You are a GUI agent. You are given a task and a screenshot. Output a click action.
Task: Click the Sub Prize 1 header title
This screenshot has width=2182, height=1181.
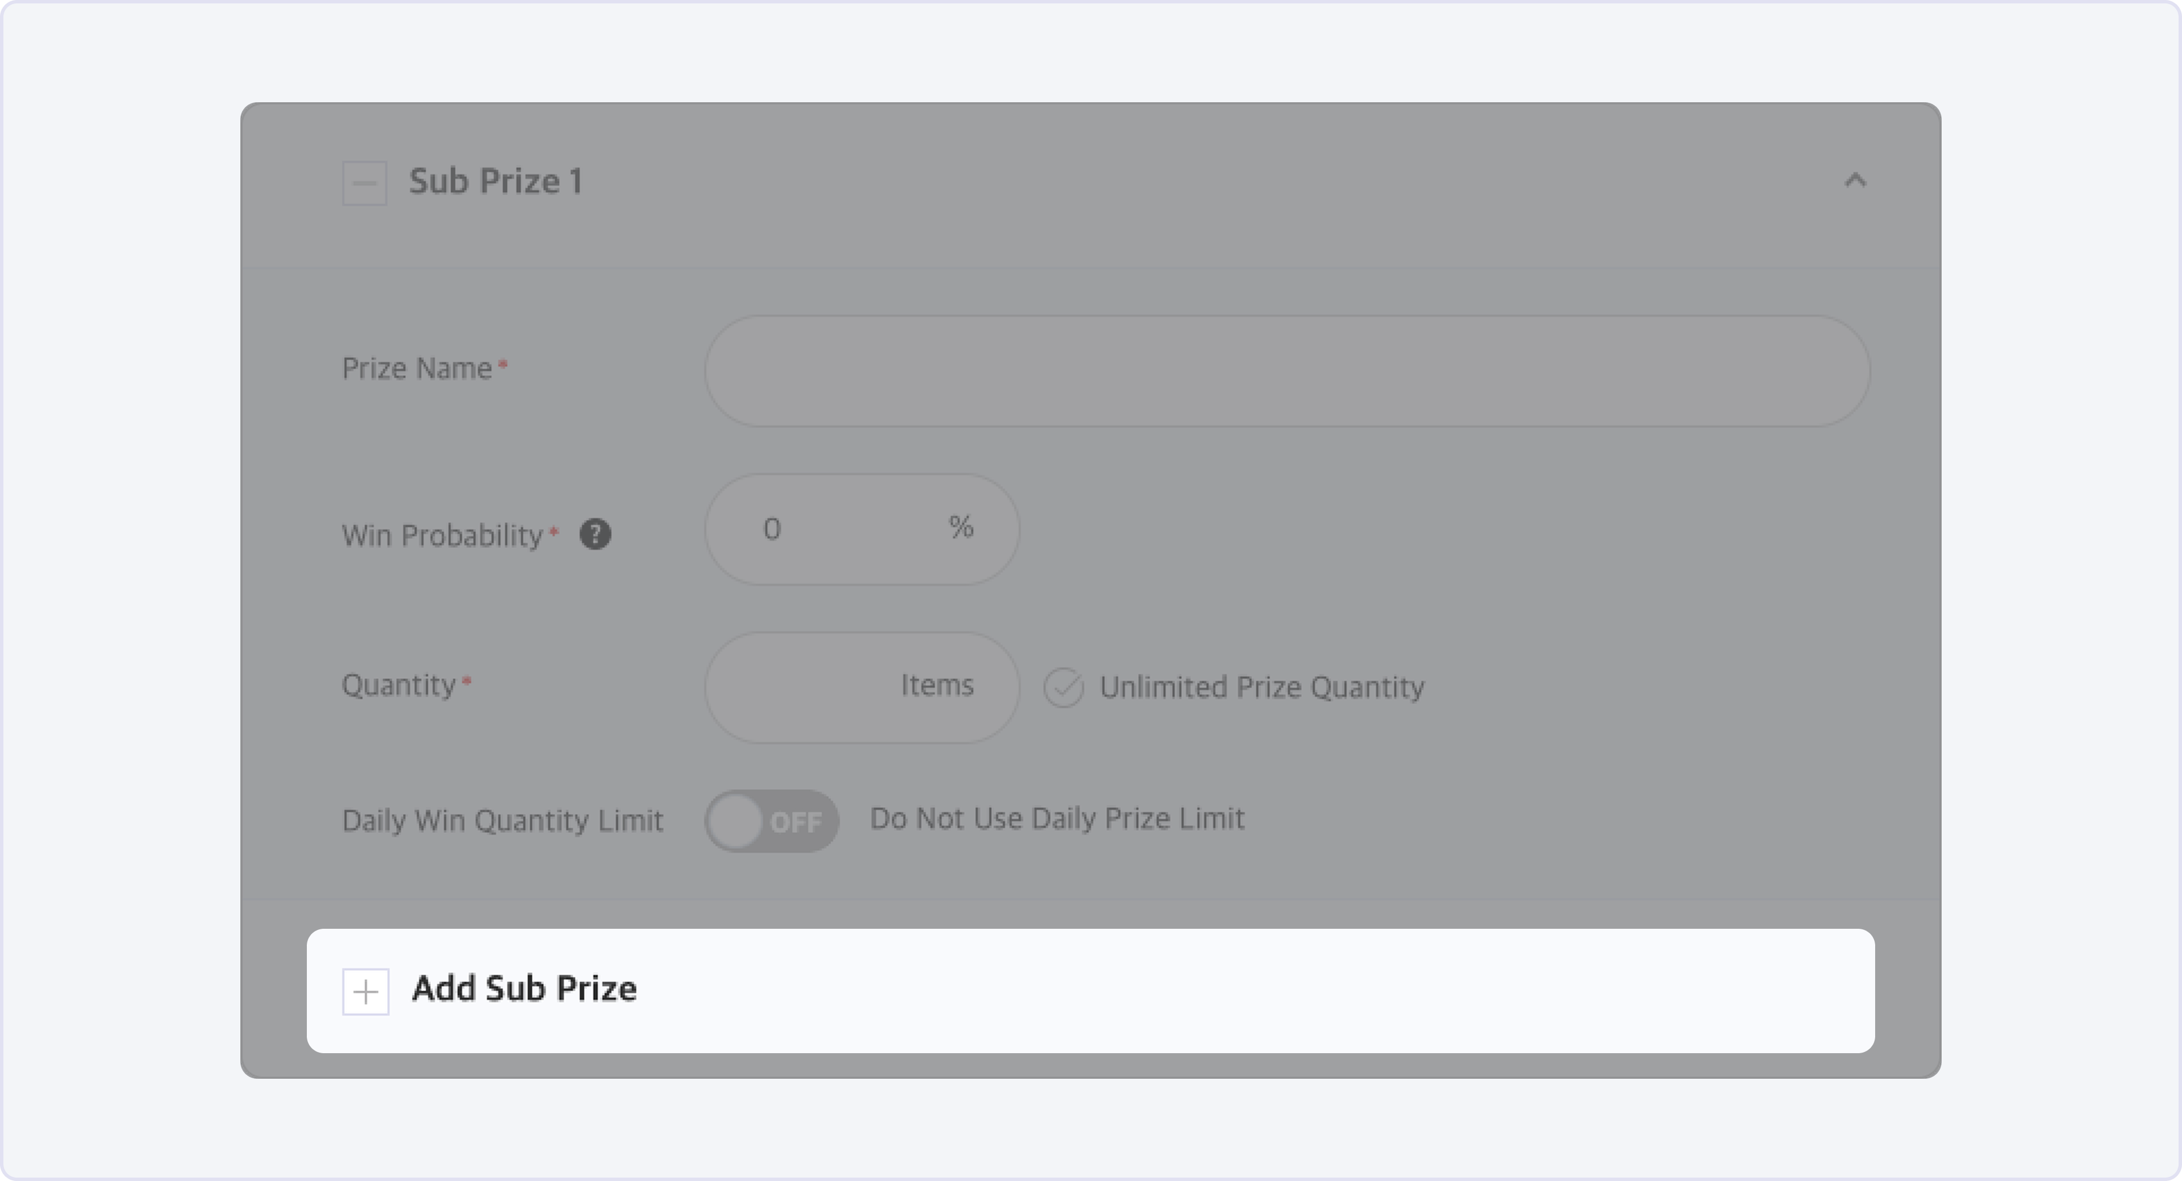tap(495, 182)
